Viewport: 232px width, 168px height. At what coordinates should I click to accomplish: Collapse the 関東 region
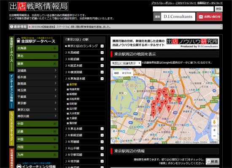[x=37, y=64]
